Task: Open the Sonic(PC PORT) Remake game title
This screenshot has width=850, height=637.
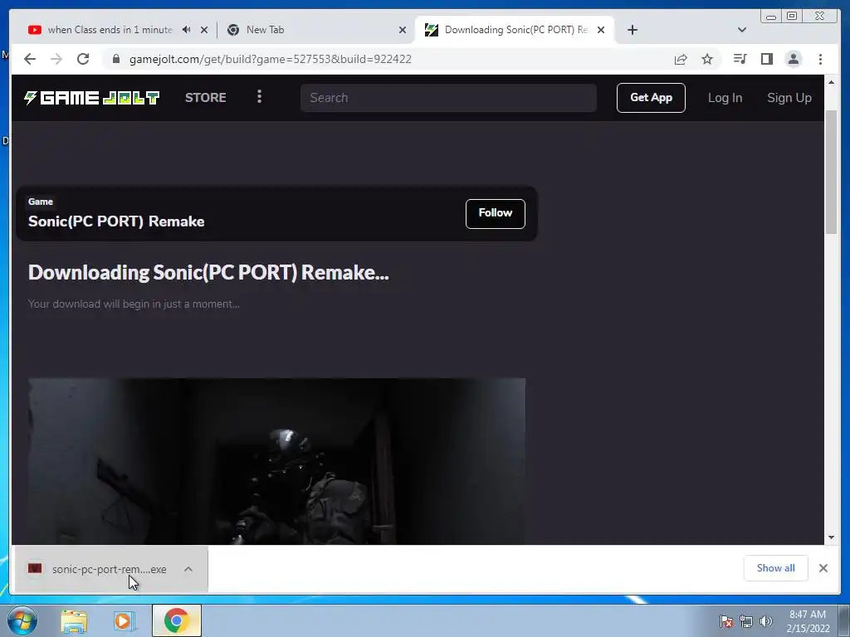Action: (116, 221)
